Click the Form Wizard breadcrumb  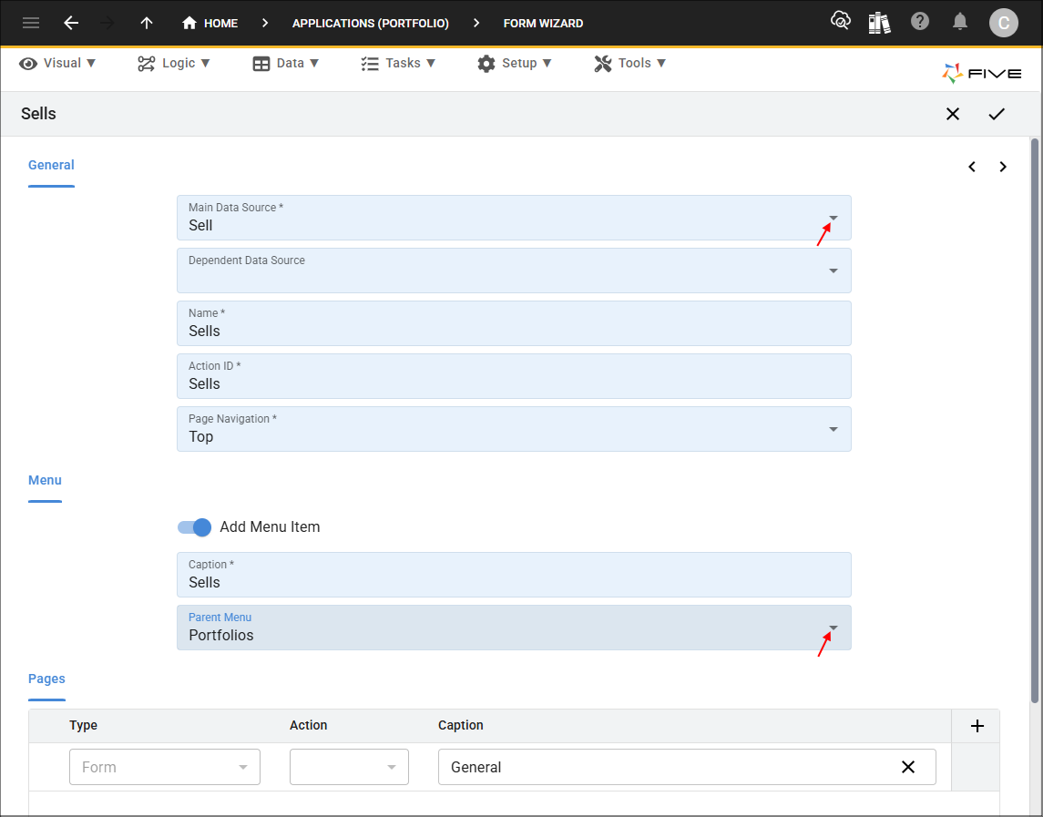pos(543,24)
